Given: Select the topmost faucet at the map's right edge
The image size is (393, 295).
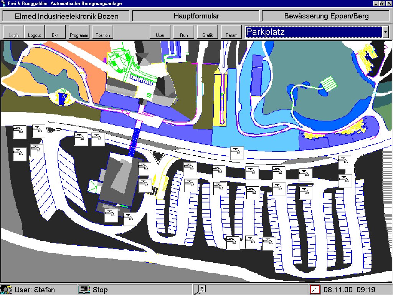Looking at the screenshot, I should click(344, 162).
